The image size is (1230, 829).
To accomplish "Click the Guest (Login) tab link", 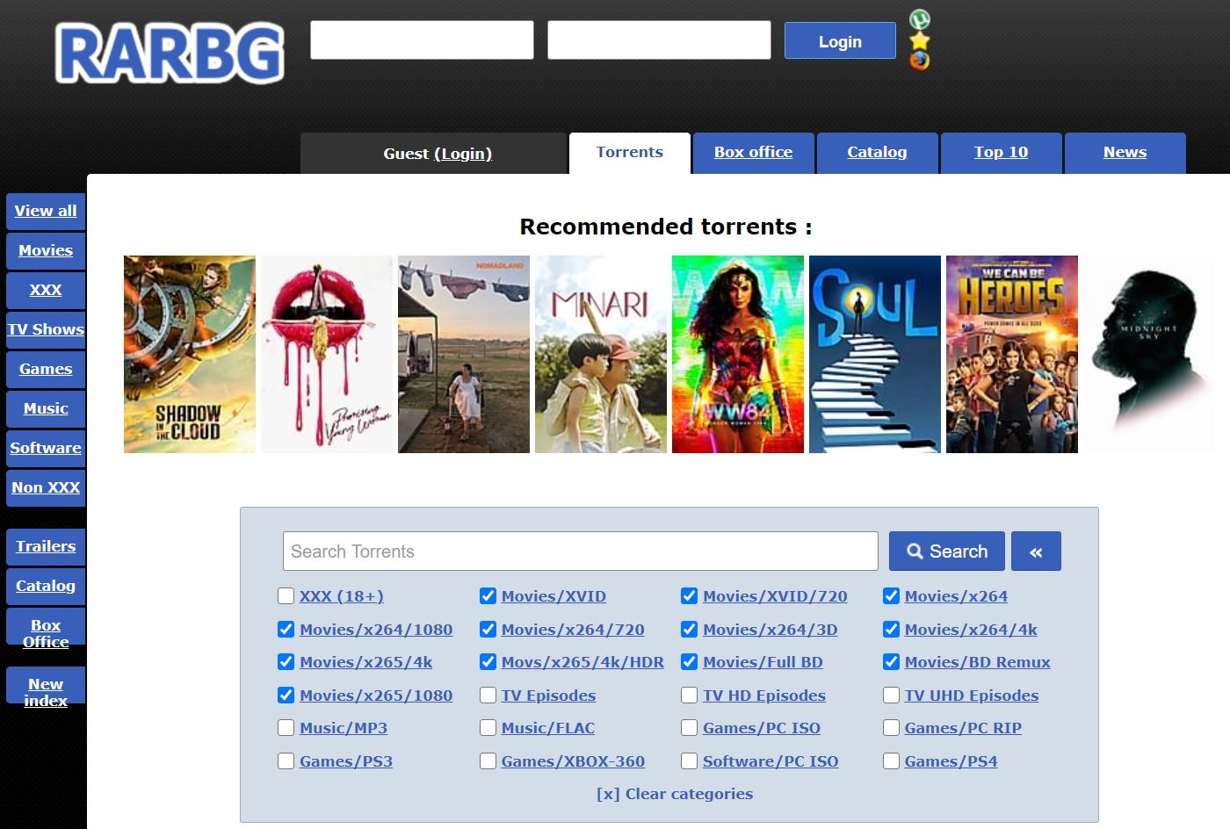I will coord(462,154).
